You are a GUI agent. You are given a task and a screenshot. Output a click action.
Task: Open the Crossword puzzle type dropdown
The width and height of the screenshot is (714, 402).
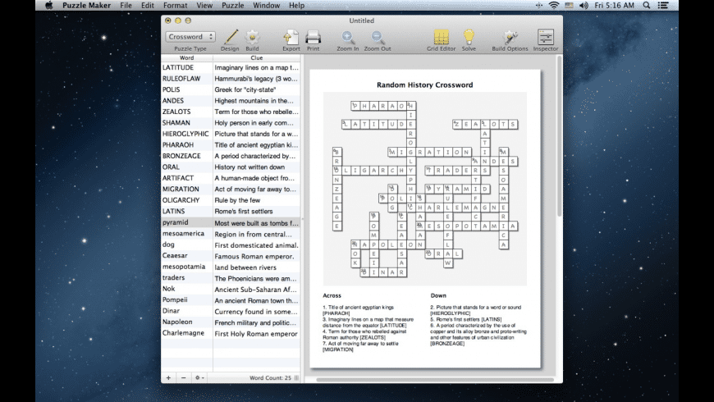pyautogui.click(x=190, y=36)
